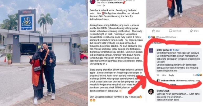
Task: Open Siti Norafiqah's avatar
Action: [151, 91]
